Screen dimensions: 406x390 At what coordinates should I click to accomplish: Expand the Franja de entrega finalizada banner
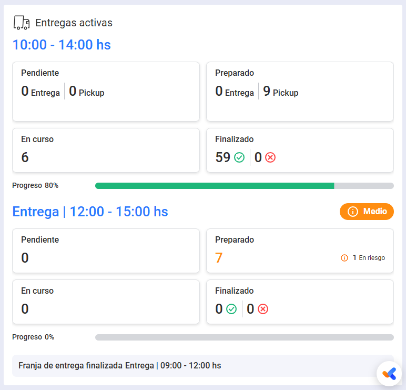click(203, 366)
